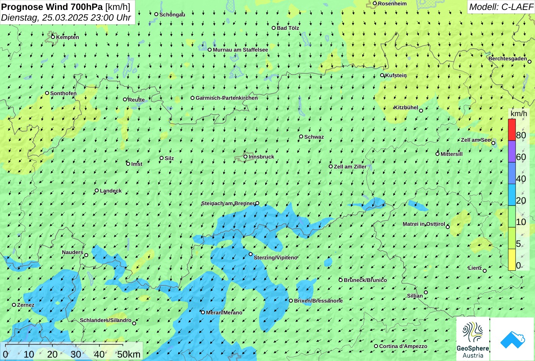The height and width of the screenshot is (361, 535).
Task: Click the Sonthofen marker circle
Action: 47,93
